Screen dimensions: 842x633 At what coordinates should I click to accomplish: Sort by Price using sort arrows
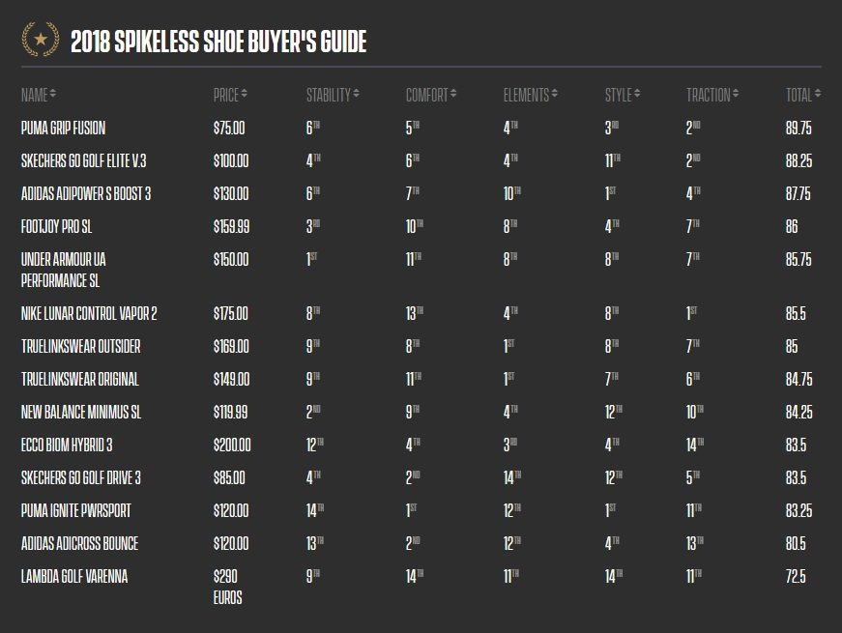pos(244,94)
